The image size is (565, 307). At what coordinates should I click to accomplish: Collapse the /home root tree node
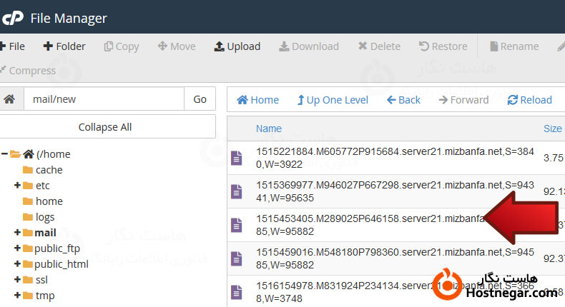point(5,154)
